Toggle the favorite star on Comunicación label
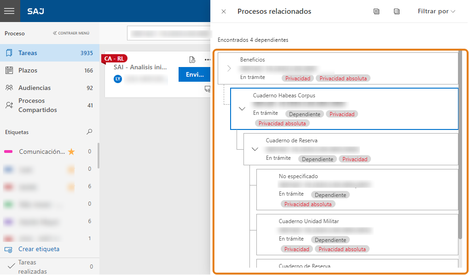Image resolution: width=469 pixels, height=275 pixels. (71, 152)
